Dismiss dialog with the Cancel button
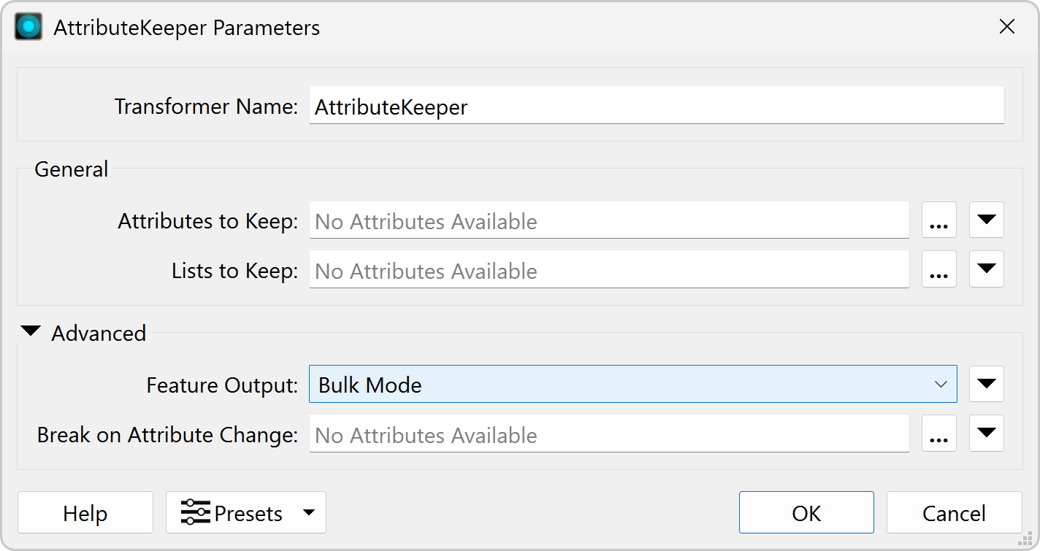1040x551 pixels. pos(954,513)
